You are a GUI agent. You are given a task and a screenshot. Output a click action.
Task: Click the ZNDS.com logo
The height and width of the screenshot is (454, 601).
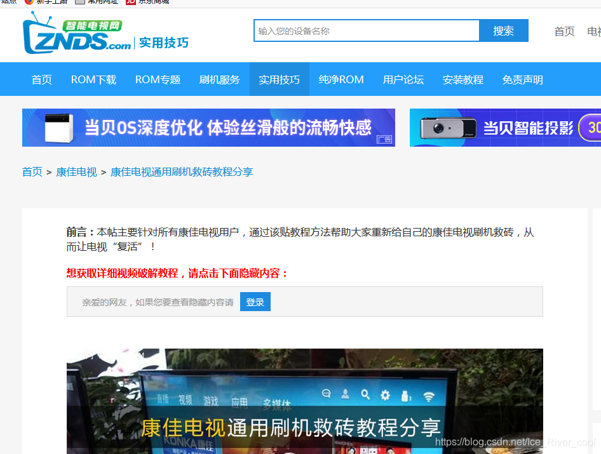pos(77,33)
